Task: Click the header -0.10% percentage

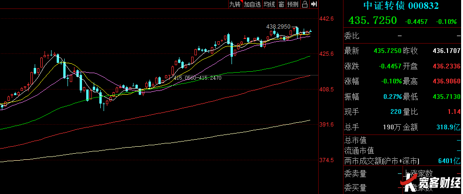Action: coord(446,22)
